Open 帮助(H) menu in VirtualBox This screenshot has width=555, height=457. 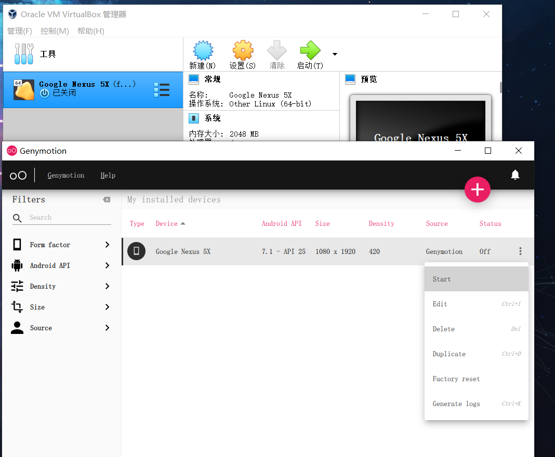(x=91, y=31)
